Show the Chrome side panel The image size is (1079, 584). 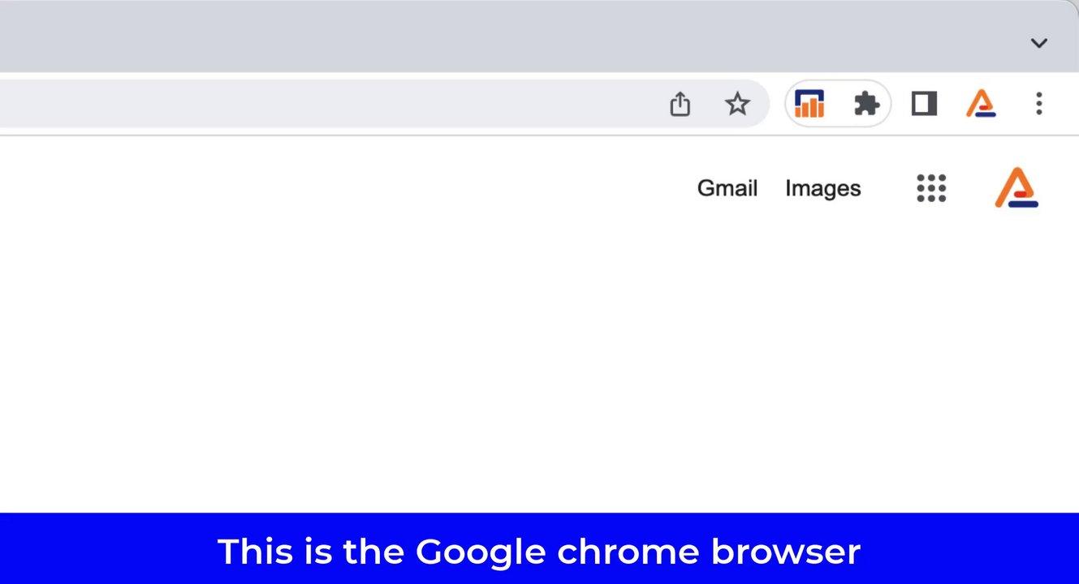tap(924, 104)
